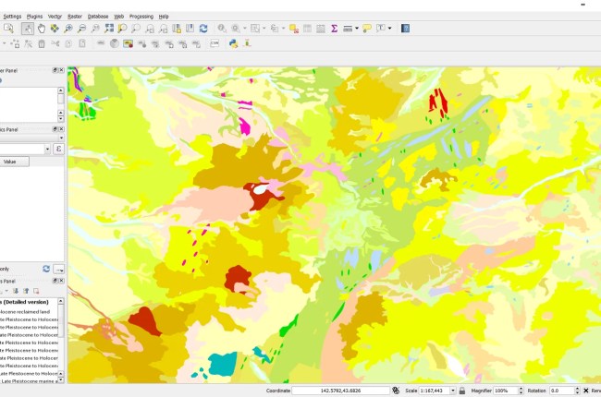
Task: Click the Magnifier spin box arrows
Action: (521, 391)
